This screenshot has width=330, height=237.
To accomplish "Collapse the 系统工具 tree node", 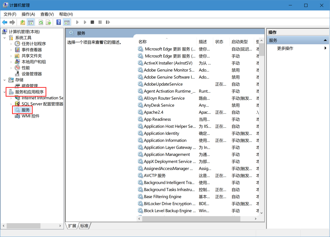I will [5, 38].
